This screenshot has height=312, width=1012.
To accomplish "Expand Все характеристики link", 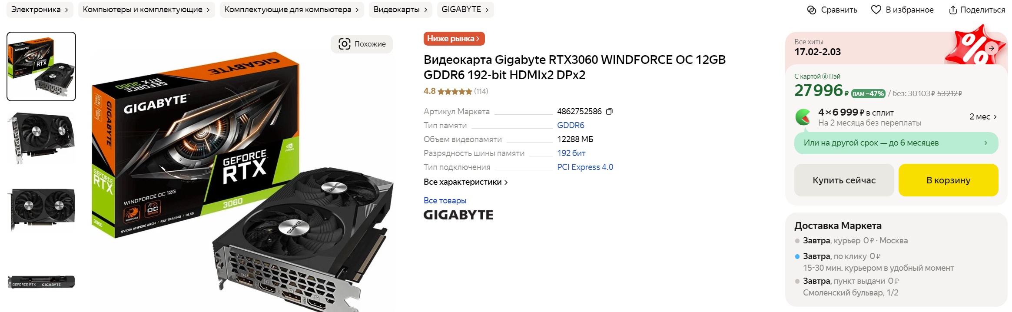I will coord(465,182).
